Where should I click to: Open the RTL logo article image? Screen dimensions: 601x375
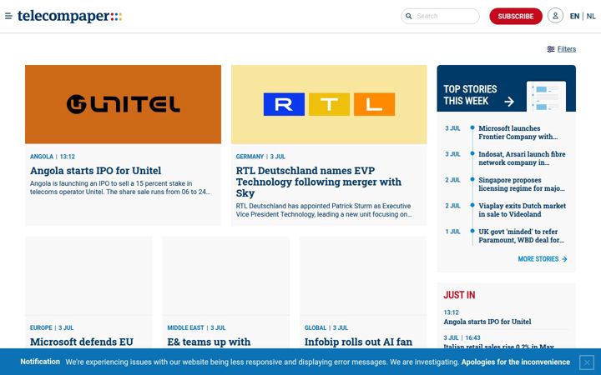coord(329,104)
